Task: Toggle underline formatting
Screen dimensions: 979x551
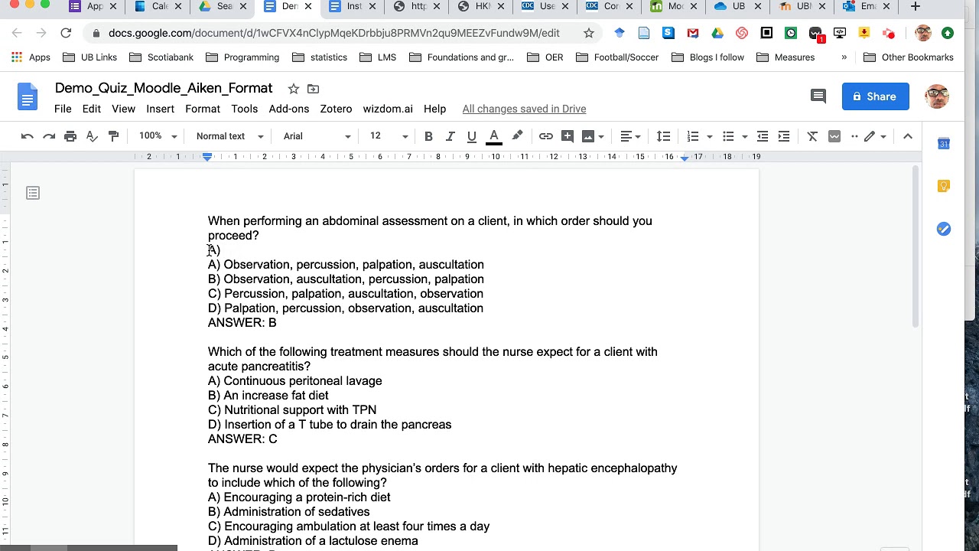Action: click(x=471, y=136)
